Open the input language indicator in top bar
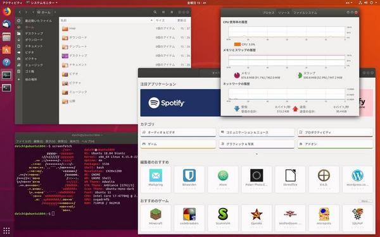 pos(350,3)
